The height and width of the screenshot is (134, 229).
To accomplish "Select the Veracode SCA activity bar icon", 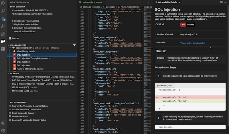I will (3, 41).
